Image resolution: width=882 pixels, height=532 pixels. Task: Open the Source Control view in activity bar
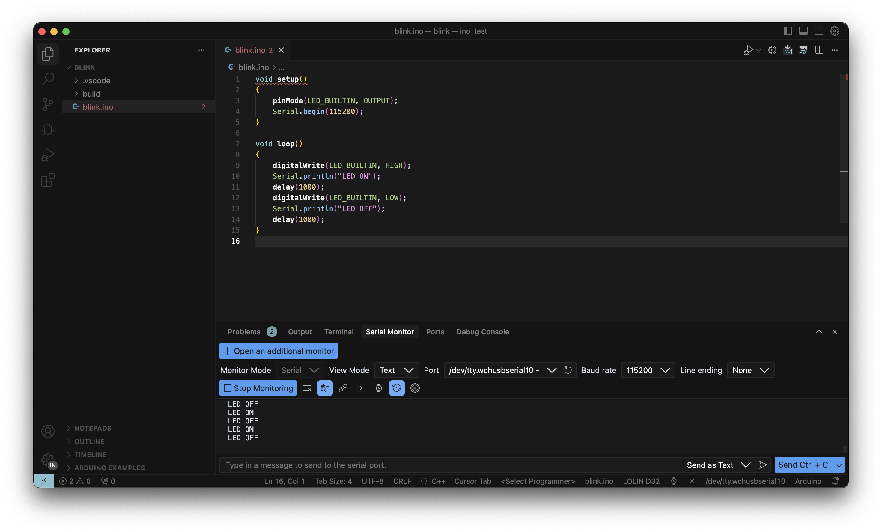[48, 104]
